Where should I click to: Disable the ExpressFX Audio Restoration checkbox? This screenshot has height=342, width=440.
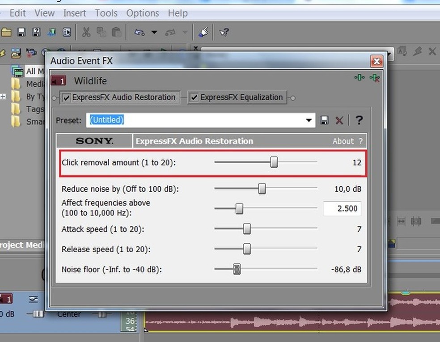67,98
